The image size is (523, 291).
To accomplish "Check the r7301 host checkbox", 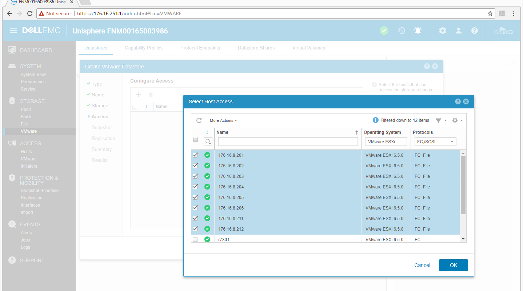I will point(195,239).
